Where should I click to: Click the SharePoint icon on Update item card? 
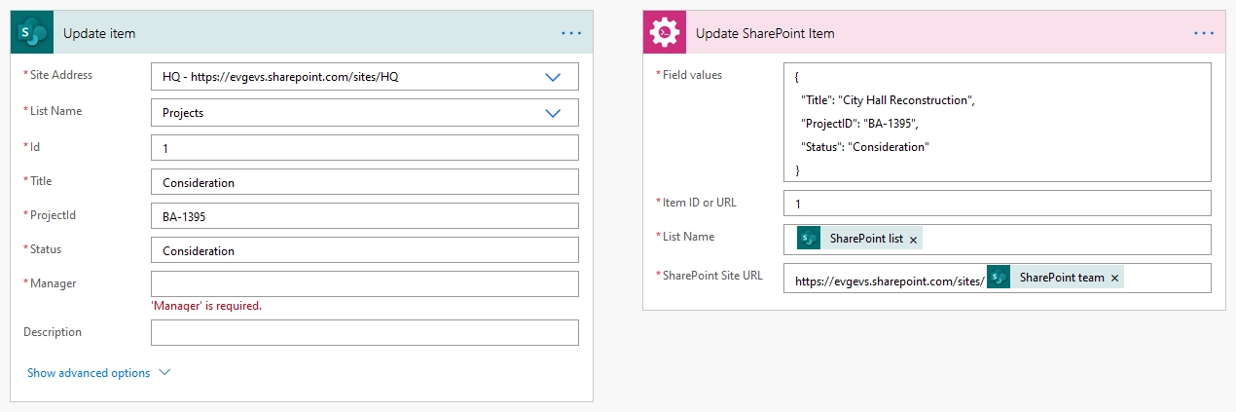tap(31, 32)
